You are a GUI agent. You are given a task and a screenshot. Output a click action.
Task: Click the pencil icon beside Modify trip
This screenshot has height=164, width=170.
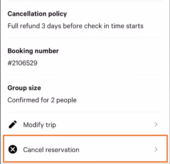tap(13, 125)
